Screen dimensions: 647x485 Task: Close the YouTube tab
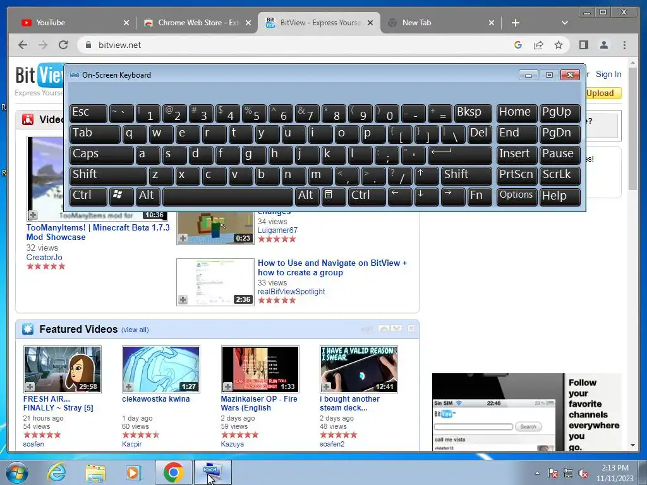[126, 23]
